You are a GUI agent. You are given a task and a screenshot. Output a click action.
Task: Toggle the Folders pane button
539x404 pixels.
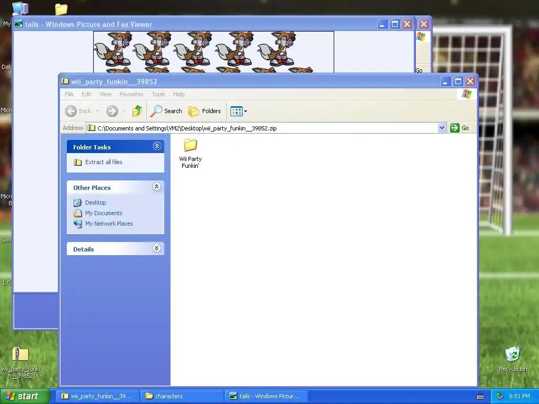[x=205, y=111]
